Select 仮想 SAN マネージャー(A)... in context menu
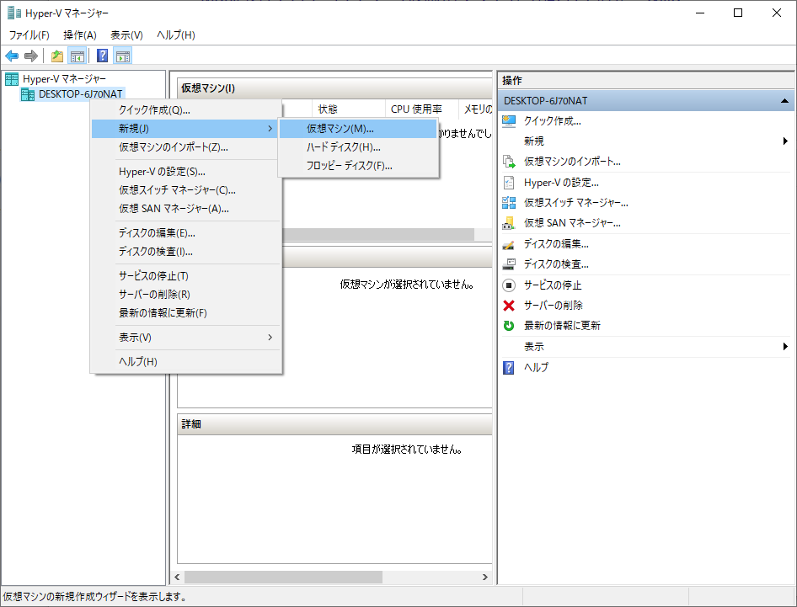Screen dimensions: 797x607 coord(186,209)
